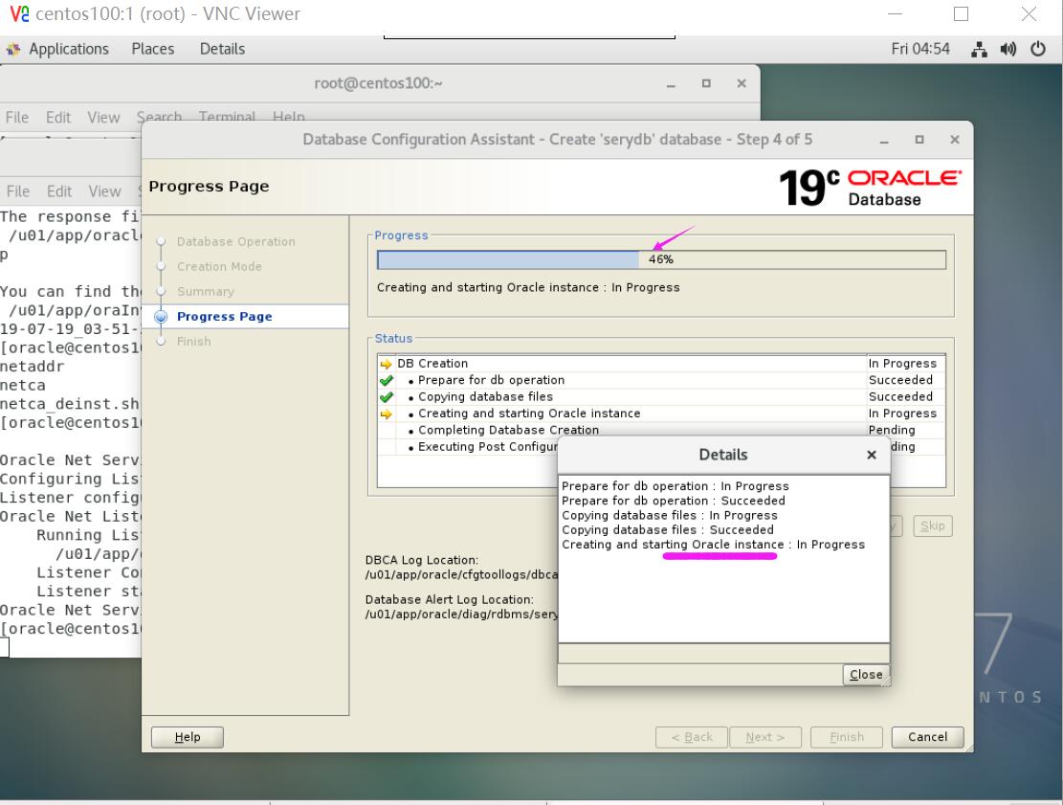Close the Details popup with X

click(872, 455)
